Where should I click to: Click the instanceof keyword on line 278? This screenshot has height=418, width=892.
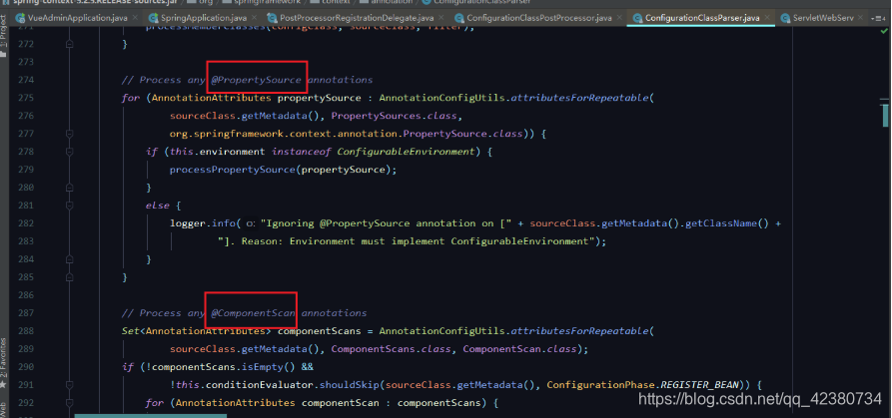pyautogui.click(x=301, y=152)
